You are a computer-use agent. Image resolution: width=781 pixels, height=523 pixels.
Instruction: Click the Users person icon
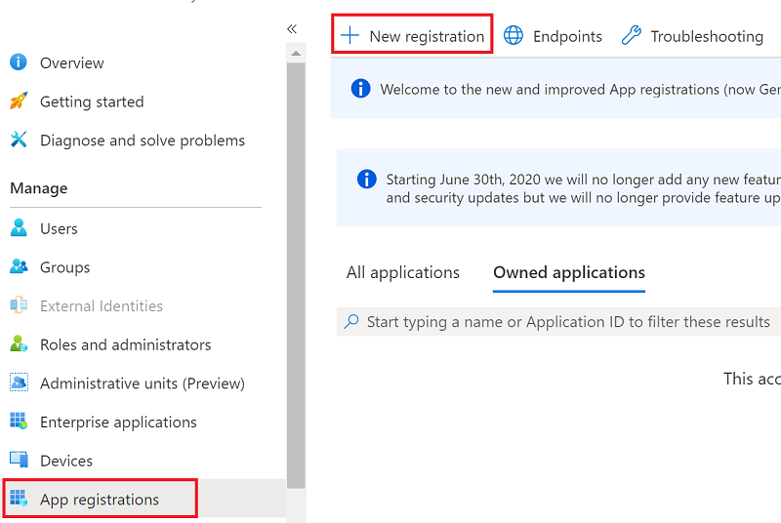[19, 228]
